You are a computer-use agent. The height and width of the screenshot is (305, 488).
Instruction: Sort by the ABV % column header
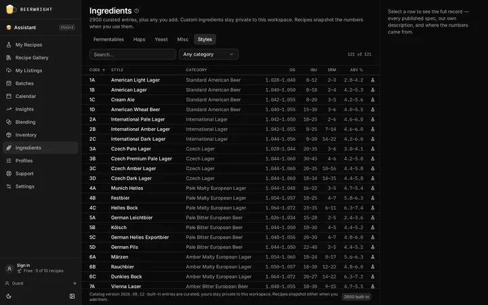(x=357, y=70)
